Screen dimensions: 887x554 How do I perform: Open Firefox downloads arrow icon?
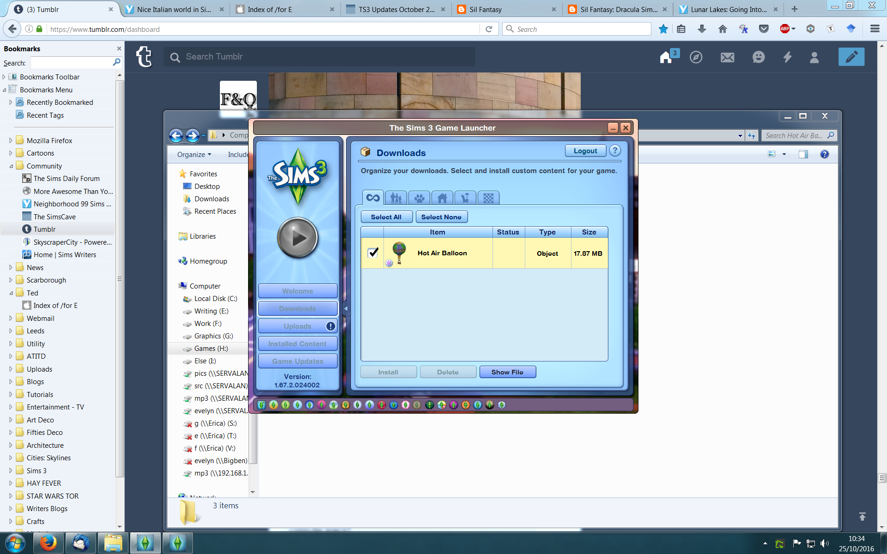(702, 29)
